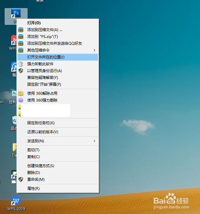Open 属性(R) at the menu bottom
Viewport: 200px width, 214px height.
pyautogui.click(x=58, y=188)
